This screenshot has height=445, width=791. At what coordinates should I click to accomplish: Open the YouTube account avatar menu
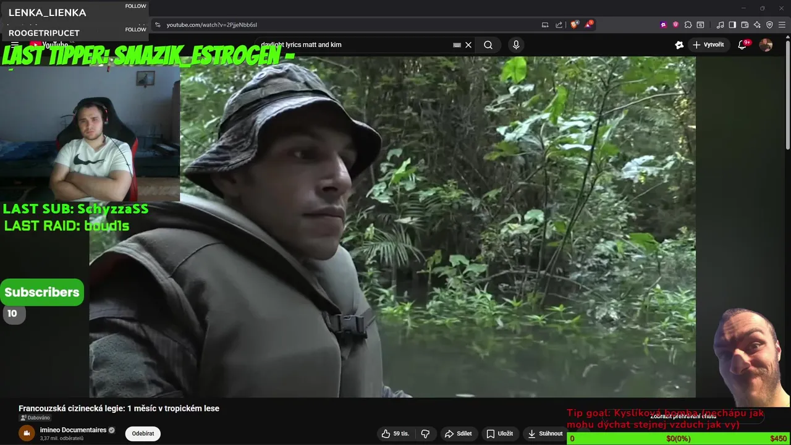(x=766, y=44)
